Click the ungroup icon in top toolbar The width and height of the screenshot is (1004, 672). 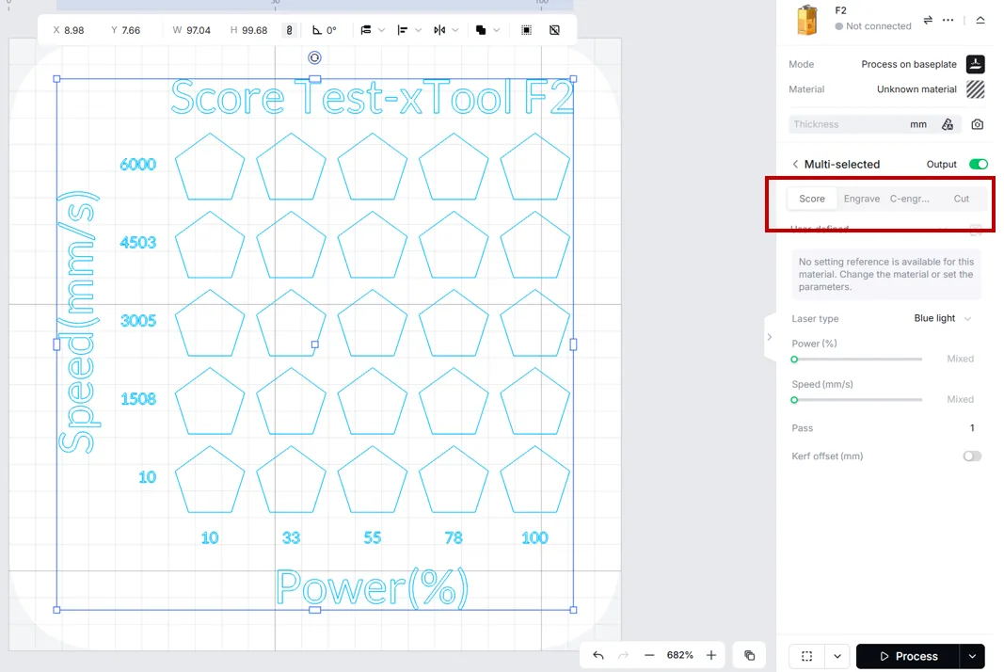[x=554, y=30]
